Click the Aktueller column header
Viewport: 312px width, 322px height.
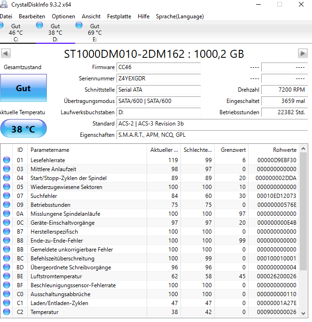click(164, 150)
